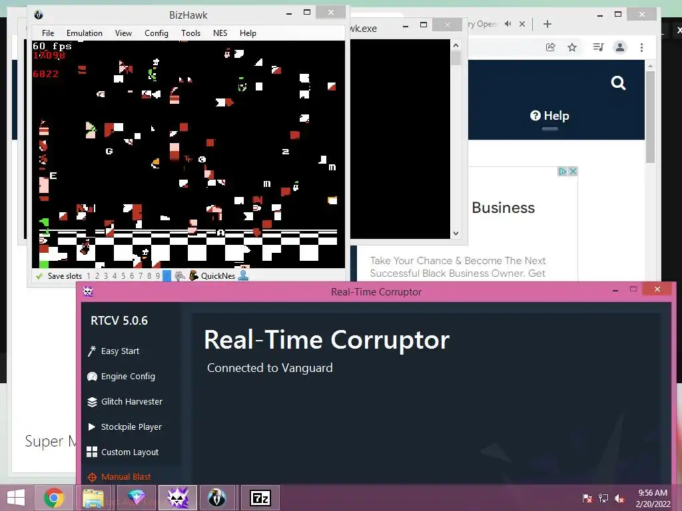Close the Chrome tab with the X
The height and width of the screenshot is (511, 682).
click(522, 24)
